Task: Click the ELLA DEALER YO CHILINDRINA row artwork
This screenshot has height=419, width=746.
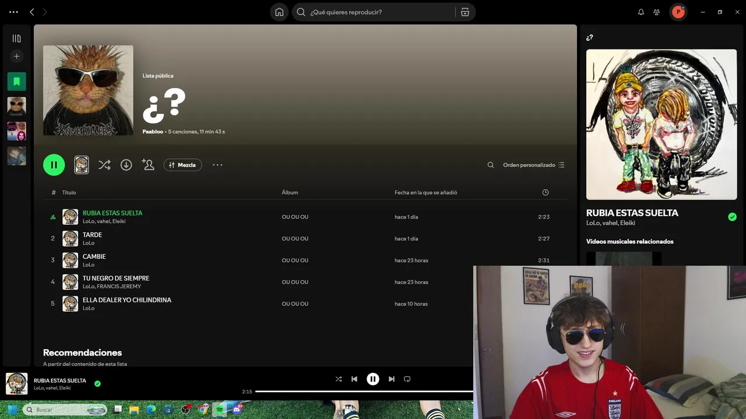Action: point(70,304)
